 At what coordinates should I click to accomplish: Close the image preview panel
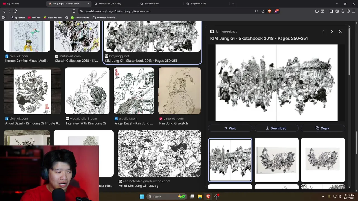[340, 32]
